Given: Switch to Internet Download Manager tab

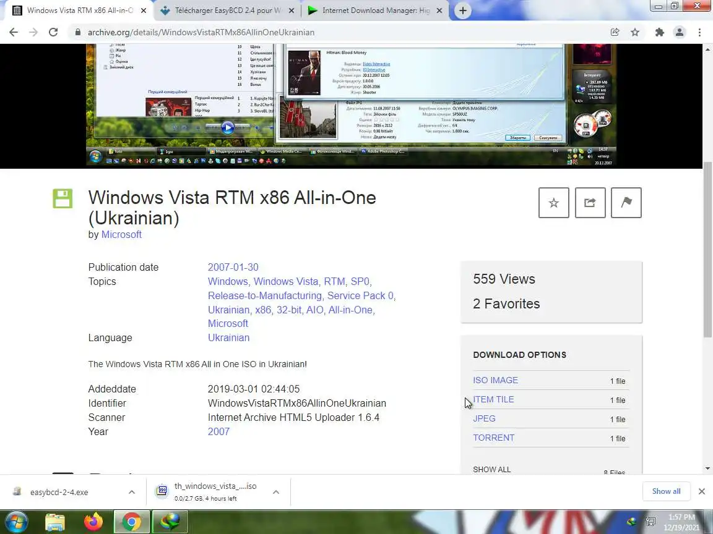Looking at the screenshot, I should click(x=376, y=11).
